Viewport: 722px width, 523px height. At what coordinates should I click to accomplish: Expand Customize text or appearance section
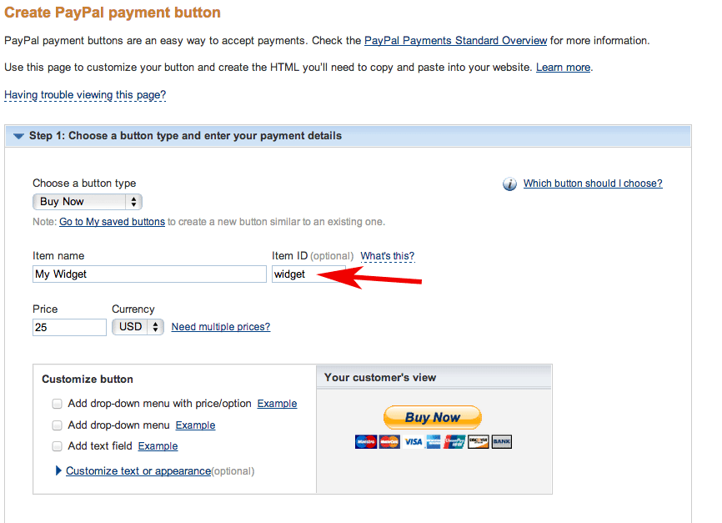click(x=138, y=471)
